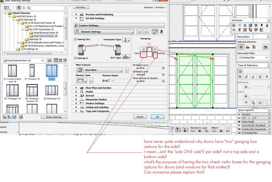
Task: Adjust the Reference slider in Trace & Reference
Action: point(259,86)
